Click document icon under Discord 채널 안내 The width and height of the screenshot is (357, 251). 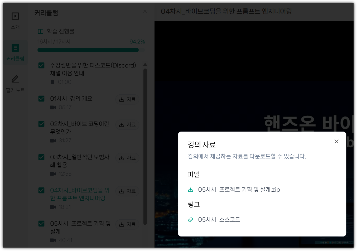[x=52, y=82]
